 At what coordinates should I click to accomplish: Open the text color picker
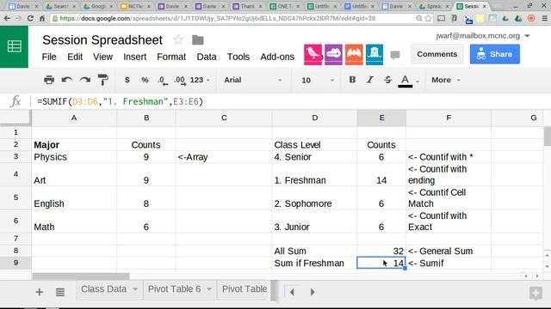coord(406,81)
